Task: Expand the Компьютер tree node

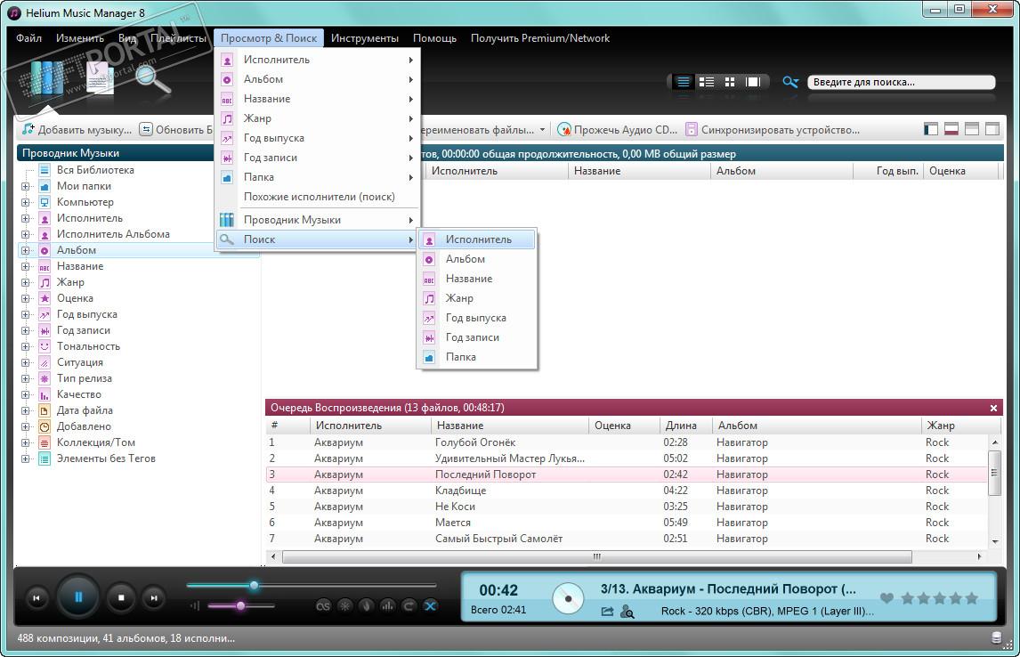Action: pyautogui.click(x=26, y=202)
